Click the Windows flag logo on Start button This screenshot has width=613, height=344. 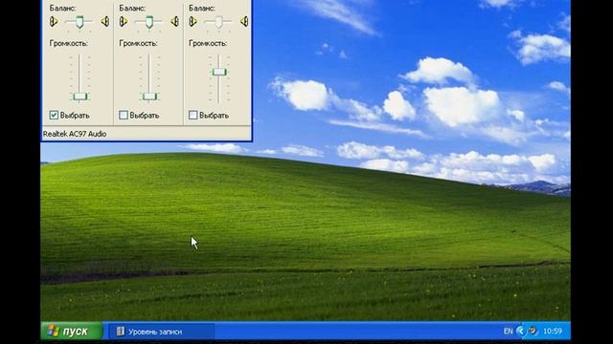54,332
